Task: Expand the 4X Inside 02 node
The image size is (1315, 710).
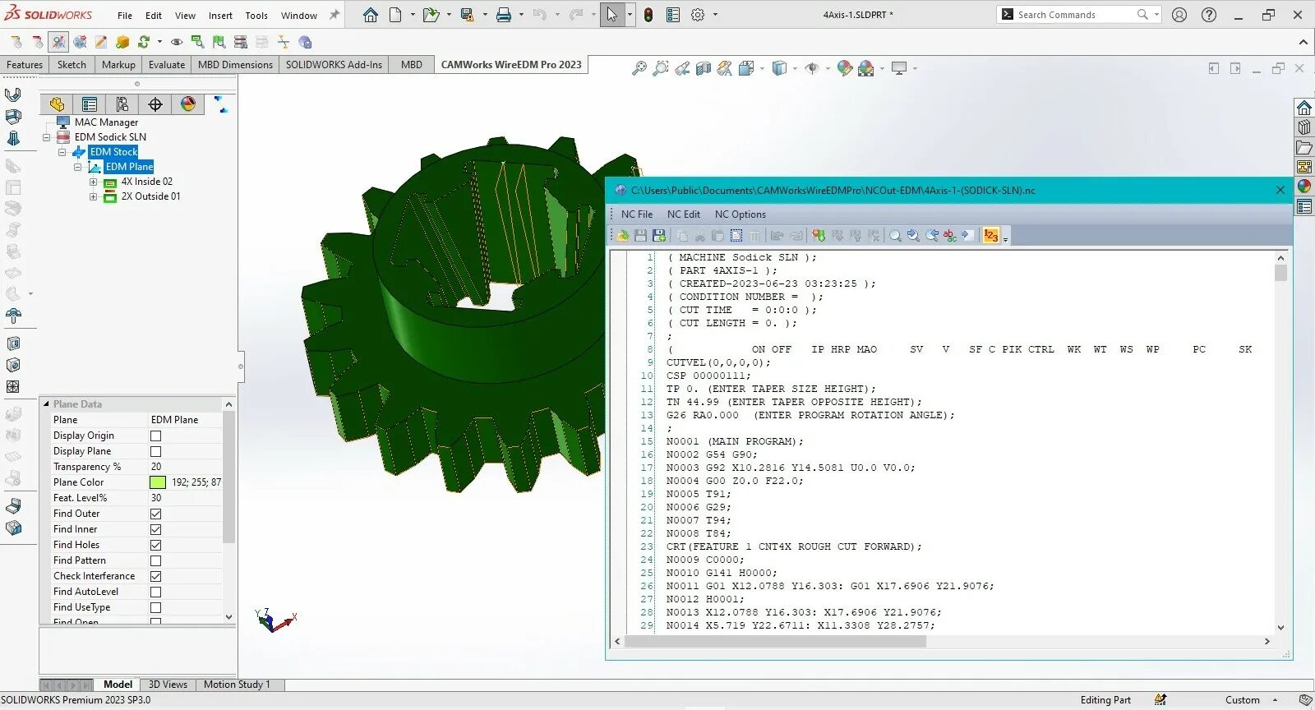Action: 93,182
